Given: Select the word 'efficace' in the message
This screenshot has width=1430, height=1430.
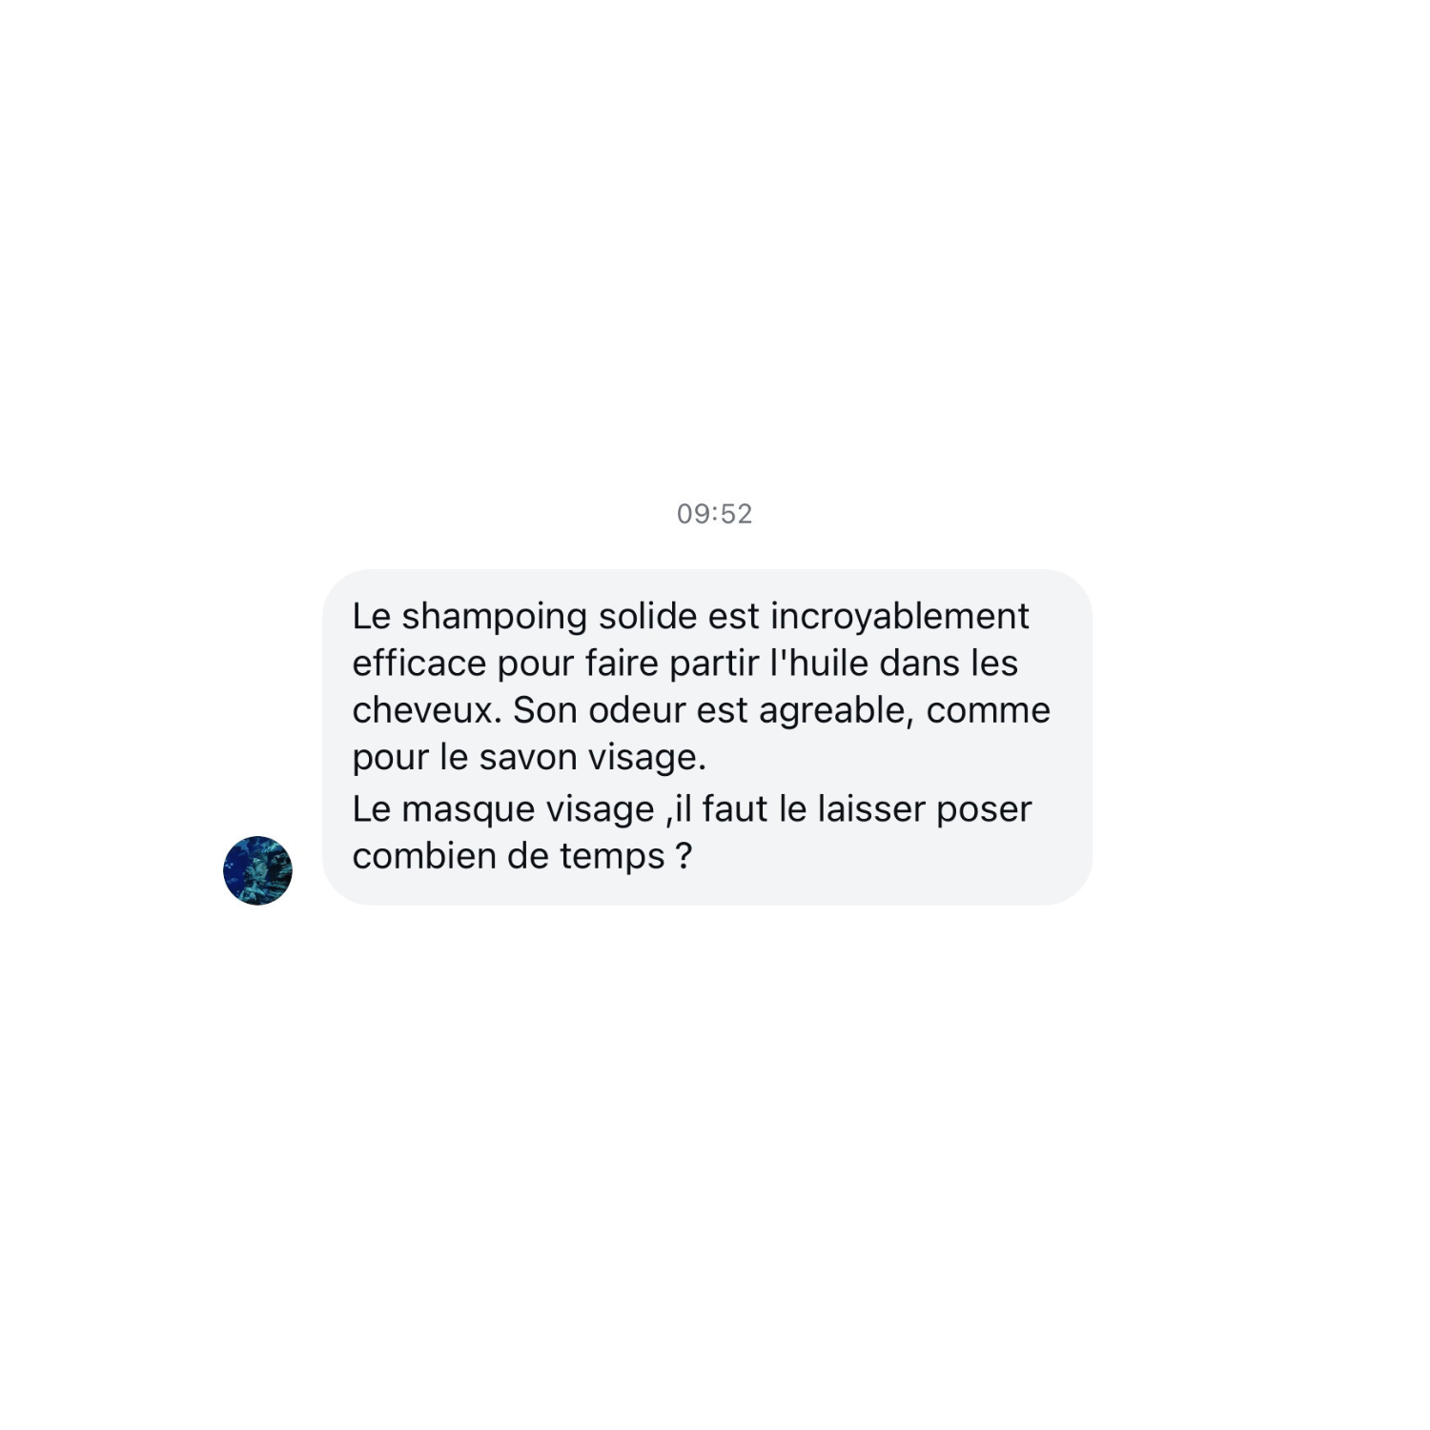Looking at the screenshot, I should click(x=419, y=663).
